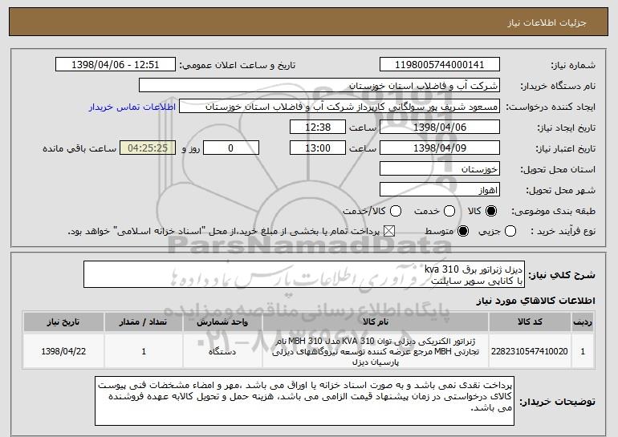This screenshot has width=618, height=437.
Task: Click the general need description text box
Action: [x=304, y=274]
